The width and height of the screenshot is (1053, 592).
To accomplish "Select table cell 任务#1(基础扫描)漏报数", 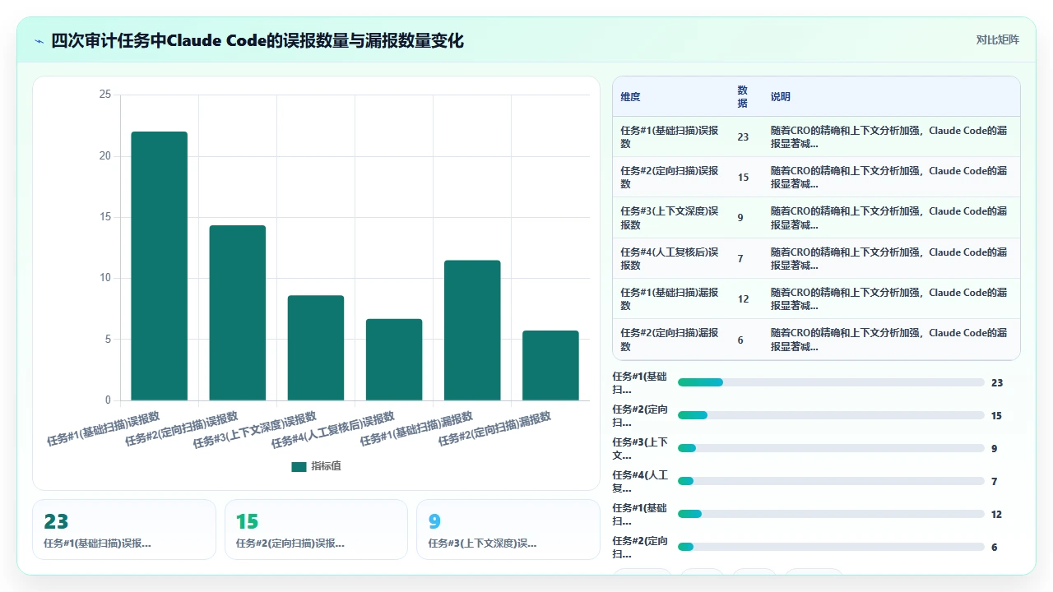I will point(670,298).
